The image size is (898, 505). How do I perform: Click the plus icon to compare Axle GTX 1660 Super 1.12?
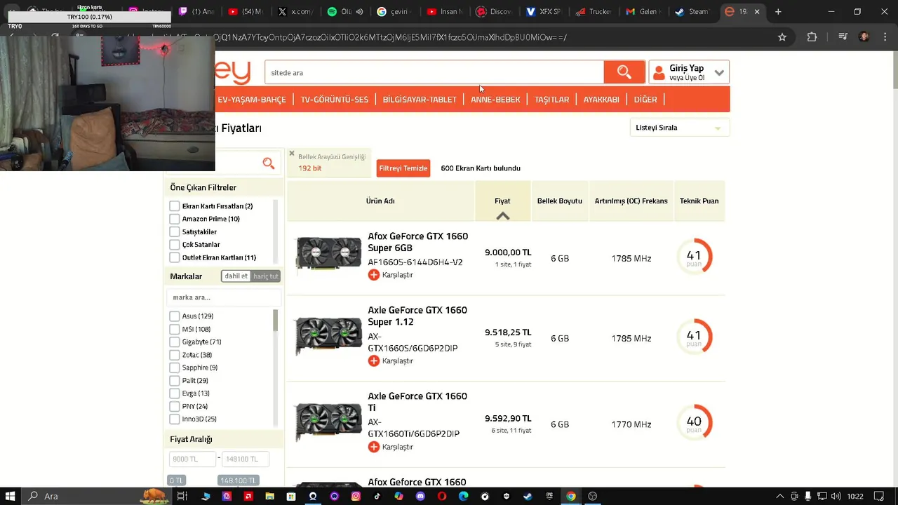[373, 361]
